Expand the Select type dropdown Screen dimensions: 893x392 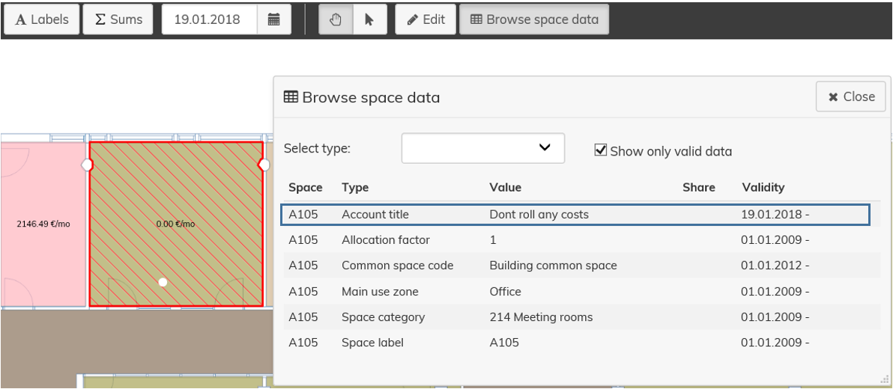pyautogui.click(x=482, y=148)
